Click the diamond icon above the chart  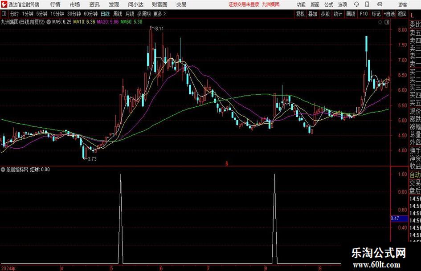380,22
